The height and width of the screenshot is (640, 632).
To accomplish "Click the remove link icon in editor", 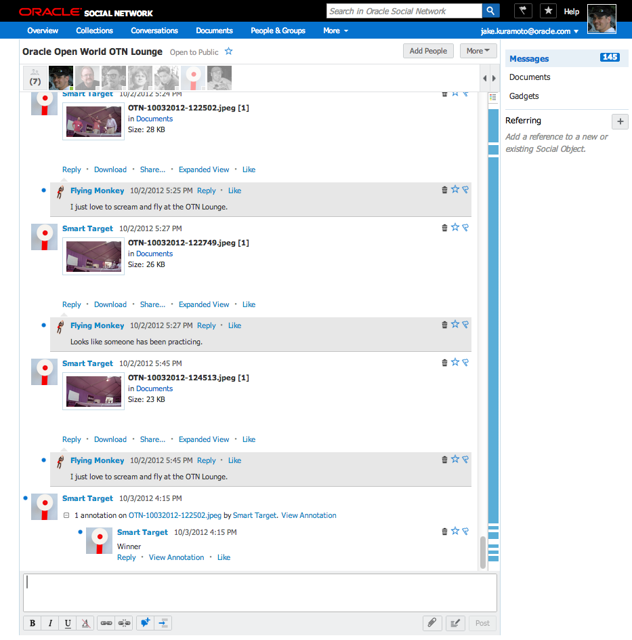I will [124, 623].
